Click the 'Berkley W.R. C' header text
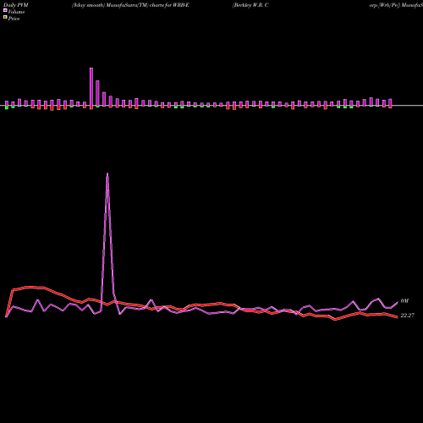Image resolution: width=423 pixels, height=423 pixels. pos(250,5)
